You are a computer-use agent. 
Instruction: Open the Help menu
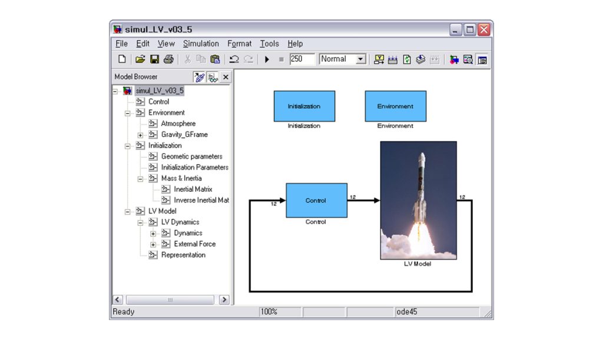click(295, 44)
